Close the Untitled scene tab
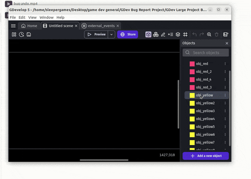 (76, 26)
